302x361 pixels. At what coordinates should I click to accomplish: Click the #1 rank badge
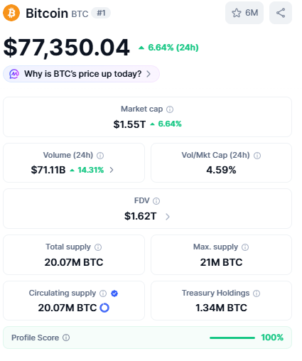101,13
